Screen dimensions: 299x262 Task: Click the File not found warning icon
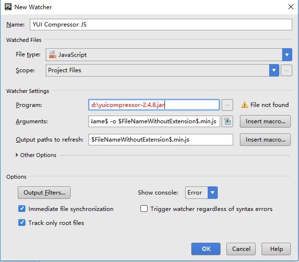tap(245, 105)
